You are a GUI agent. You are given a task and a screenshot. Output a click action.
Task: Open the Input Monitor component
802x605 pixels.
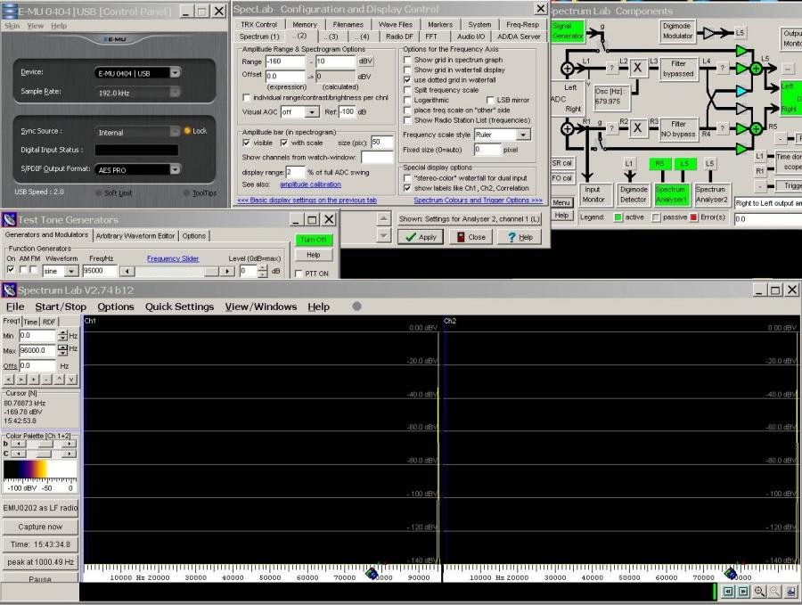tap(596, 194)
